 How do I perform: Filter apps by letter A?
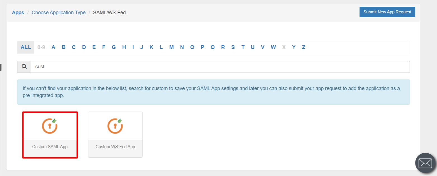pyautogui.click(x=53, y=47)
